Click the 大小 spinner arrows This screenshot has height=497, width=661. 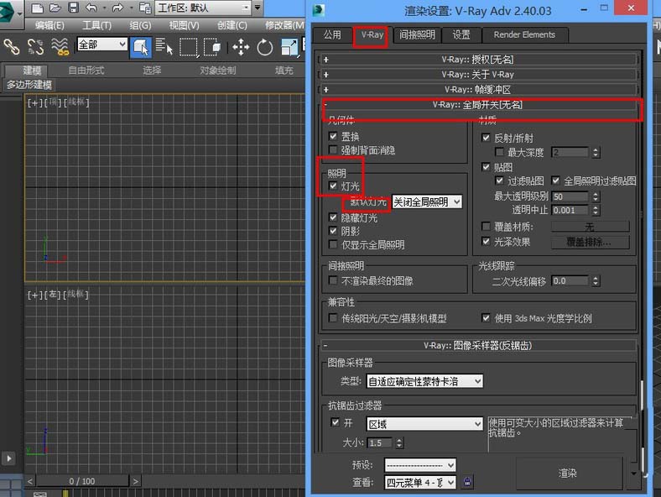(x=399, y=442)
